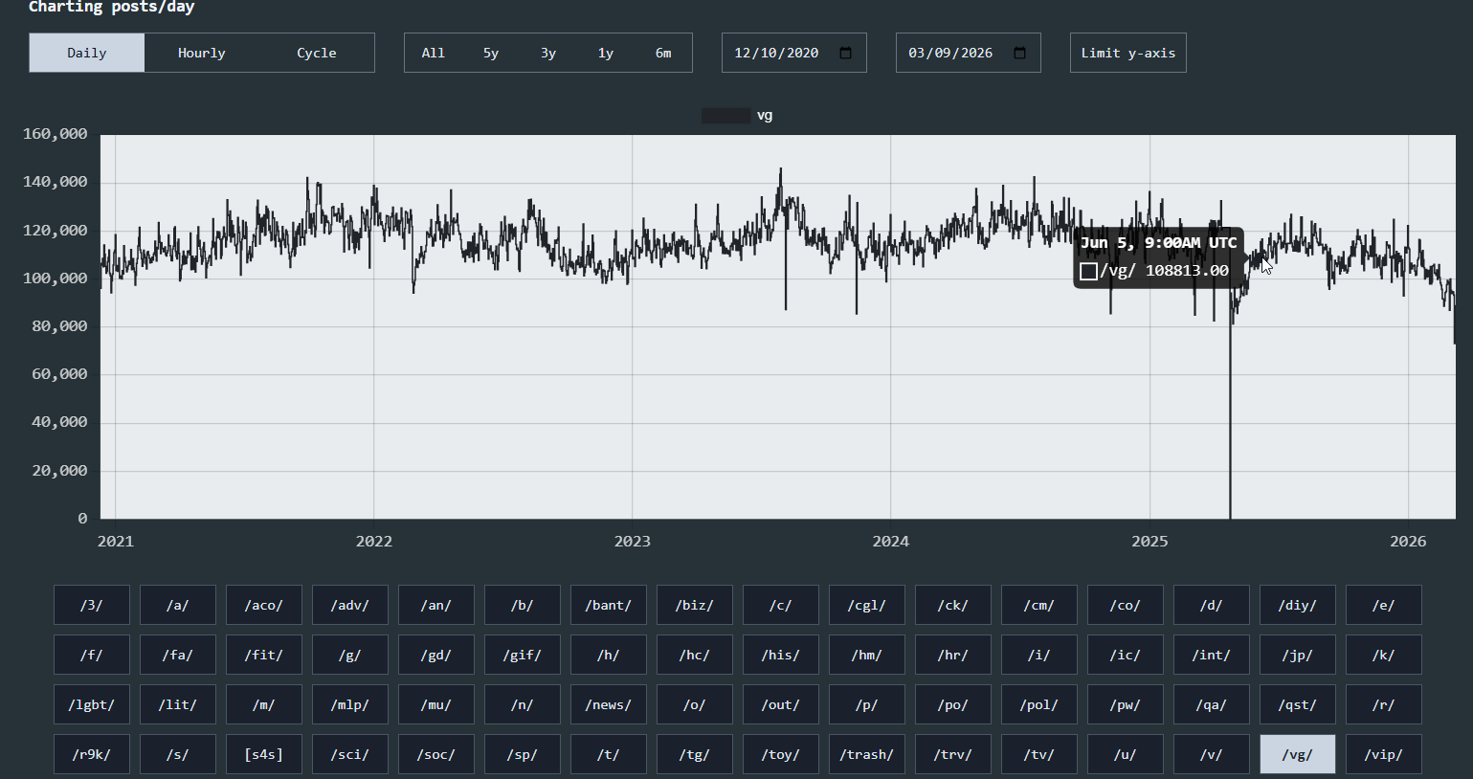Select the 3y time range

point(548,53)
